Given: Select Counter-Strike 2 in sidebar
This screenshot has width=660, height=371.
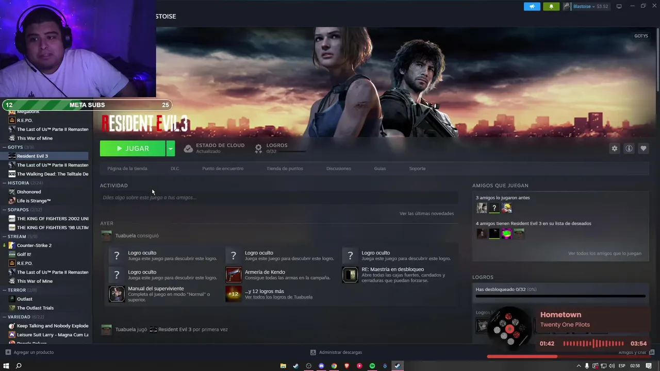Looking at the screenshot, I should pos(44,245).
